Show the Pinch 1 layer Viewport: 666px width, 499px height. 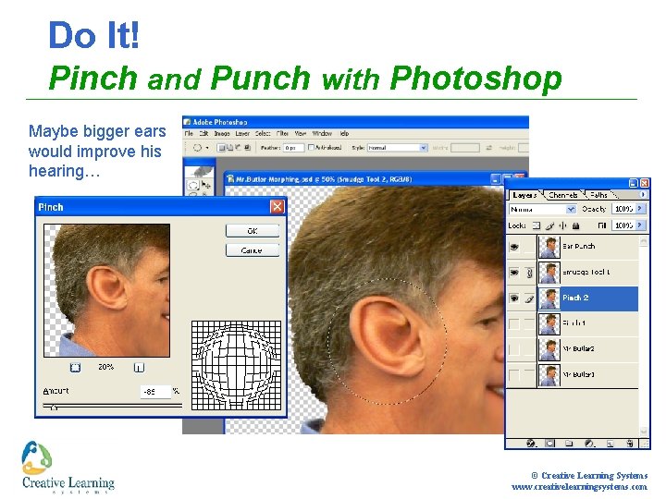[514, 323]
